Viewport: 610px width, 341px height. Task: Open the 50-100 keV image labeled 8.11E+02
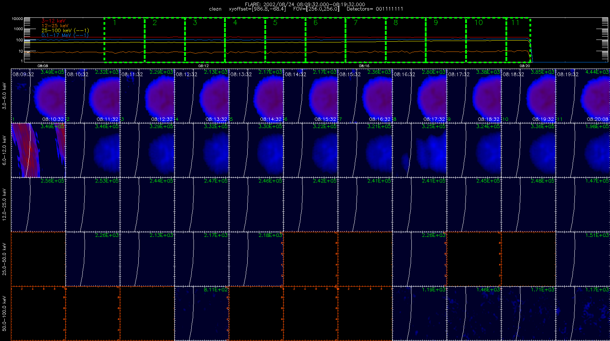point(202,313)
